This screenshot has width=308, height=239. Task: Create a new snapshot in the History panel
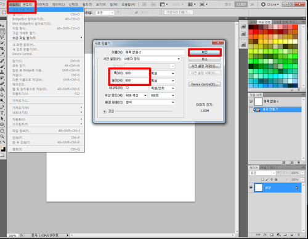(291, 162)
